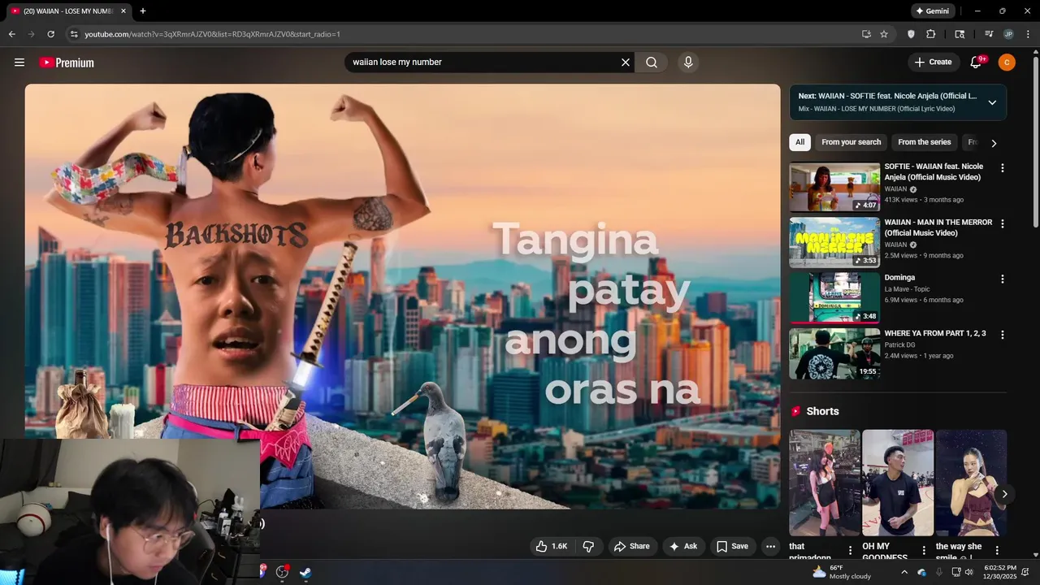This screenshot has height=585, width=1040.
Task: Open 'the way she smile' short thumbnail
Action: [971, 483]
